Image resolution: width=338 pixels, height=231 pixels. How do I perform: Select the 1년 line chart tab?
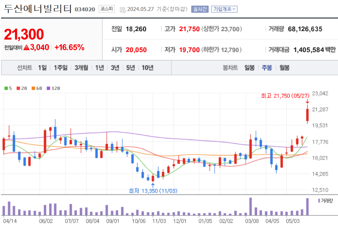point(100,68)
